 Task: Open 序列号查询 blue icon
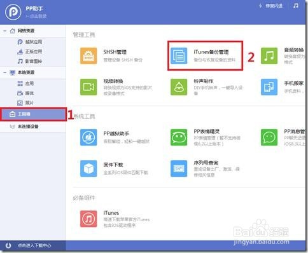click(x=179, y=168)
